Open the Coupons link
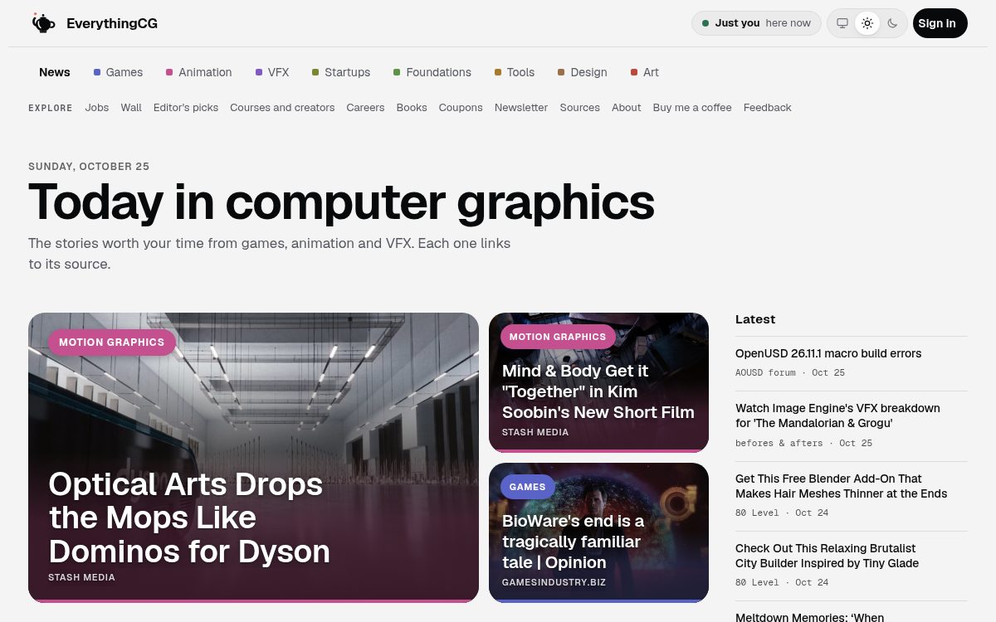 click(461, 108)
